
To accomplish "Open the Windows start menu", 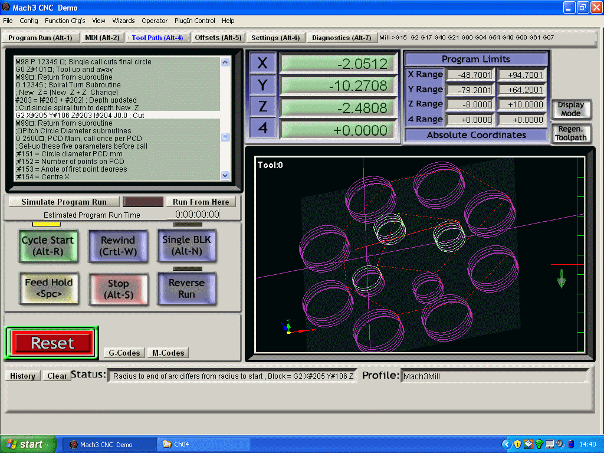I will (28, 444).
